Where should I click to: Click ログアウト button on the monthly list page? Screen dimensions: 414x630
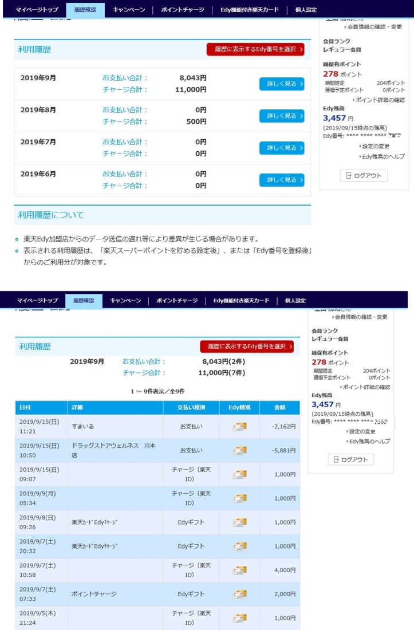pyautogui.click(x=364, y=176)
